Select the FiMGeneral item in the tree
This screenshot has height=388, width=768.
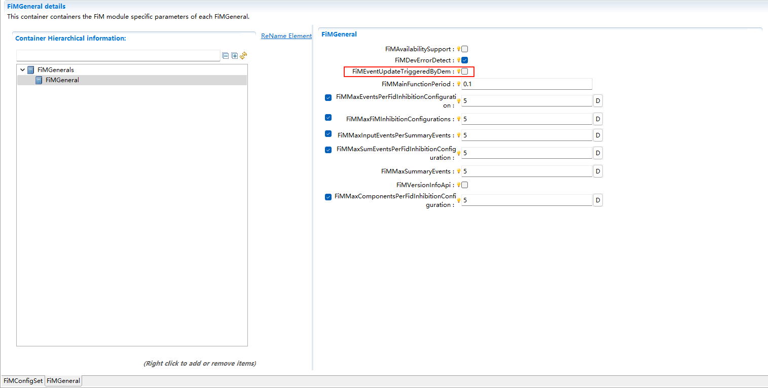click(x=62, y=80)
